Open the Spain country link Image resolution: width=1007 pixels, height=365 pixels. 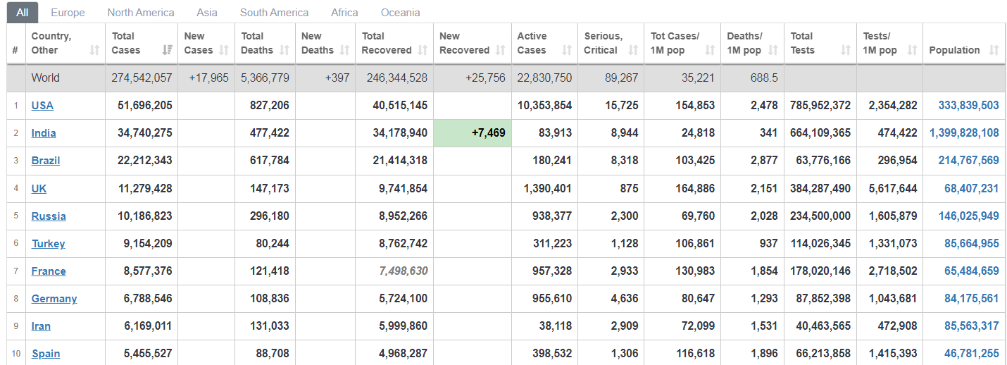(x=46, y=353)
